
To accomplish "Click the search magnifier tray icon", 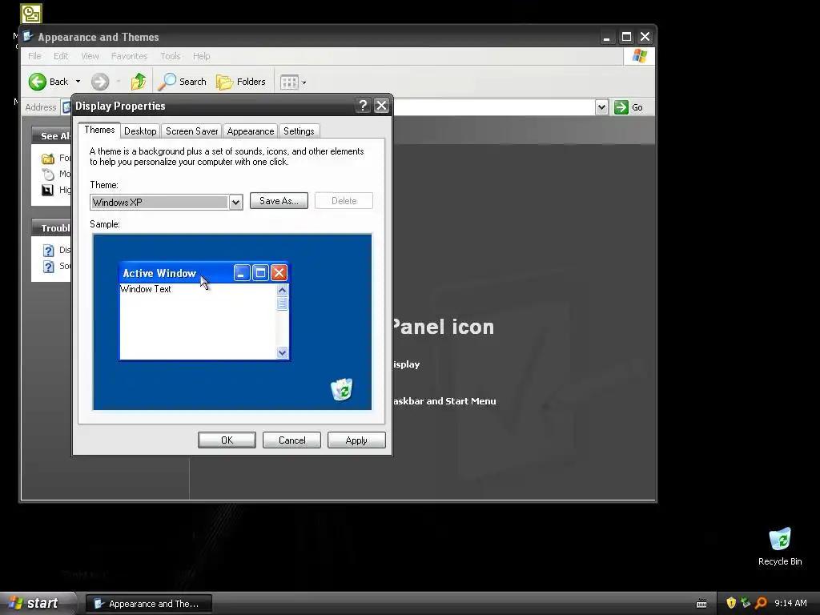I will (x=761, y=603).
